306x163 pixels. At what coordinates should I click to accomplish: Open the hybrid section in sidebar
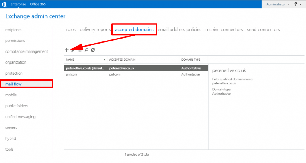tap(10, 139)
